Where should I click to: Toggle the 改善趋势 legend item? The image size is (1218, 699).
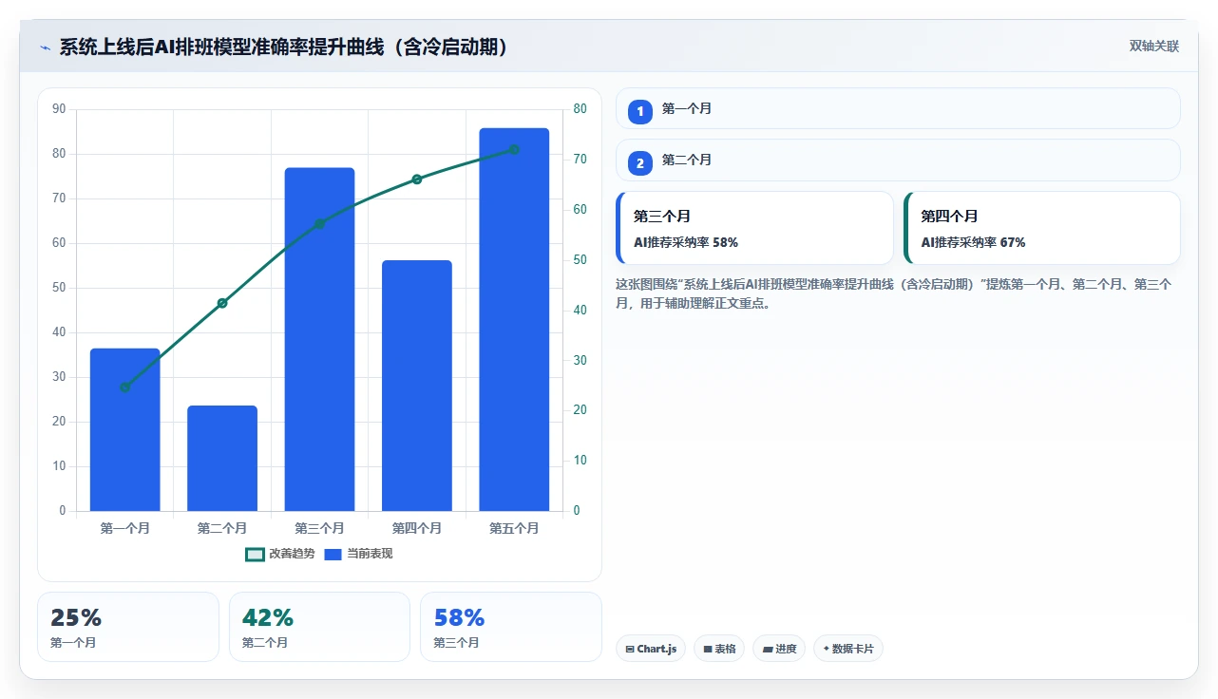coord(279,554)
